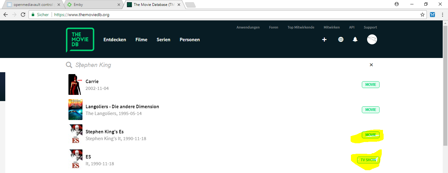This screenshot has height=173, width=448.
Task: Open the Foren link
Action: tap(274, 27)
